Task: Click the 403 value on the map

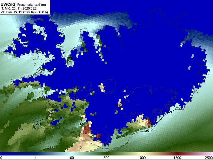Action: click(18, 39)
